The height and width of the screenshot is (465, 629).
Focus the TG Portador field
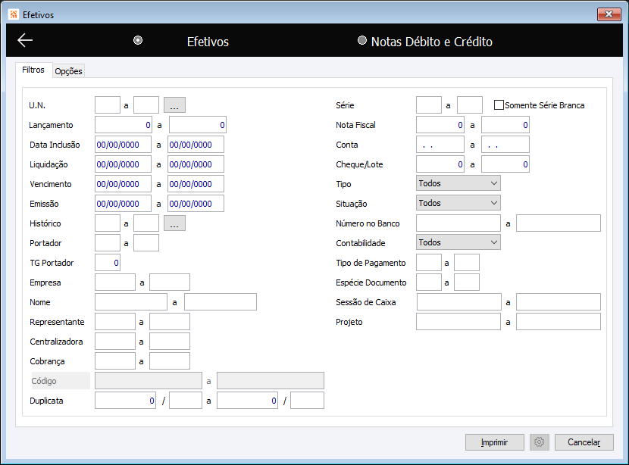point(108,263)
